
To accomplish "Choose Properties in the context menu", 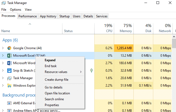I will 60,105.
